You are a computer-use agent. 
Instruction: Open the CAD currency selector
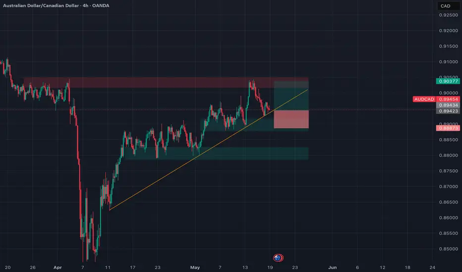(448, 6)
